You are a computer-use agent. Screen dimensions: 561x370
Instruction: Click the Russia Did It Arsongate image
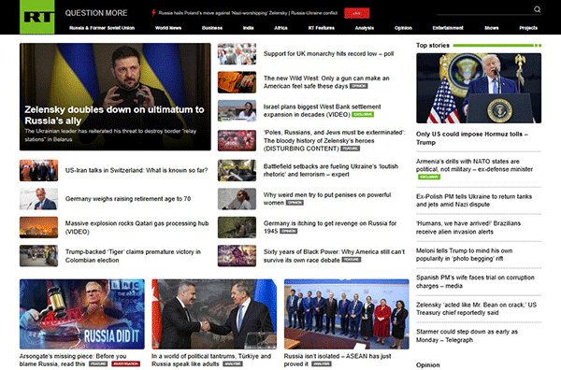tap(82, 314)
